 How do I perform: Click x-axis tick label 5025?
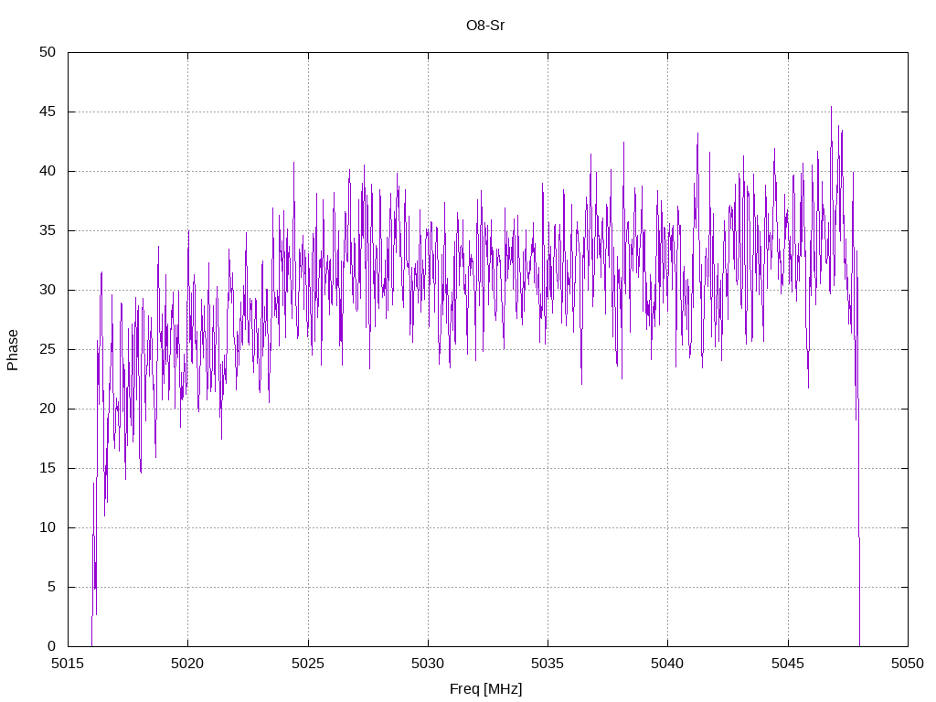tap(308, 664)
